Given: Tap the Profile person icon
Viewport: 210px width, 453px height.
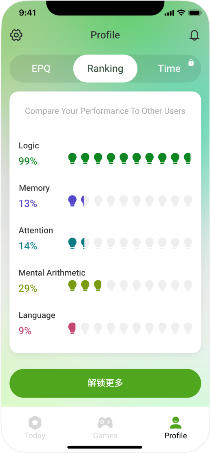Looking at the screenshot, I should tap(176, 423).
